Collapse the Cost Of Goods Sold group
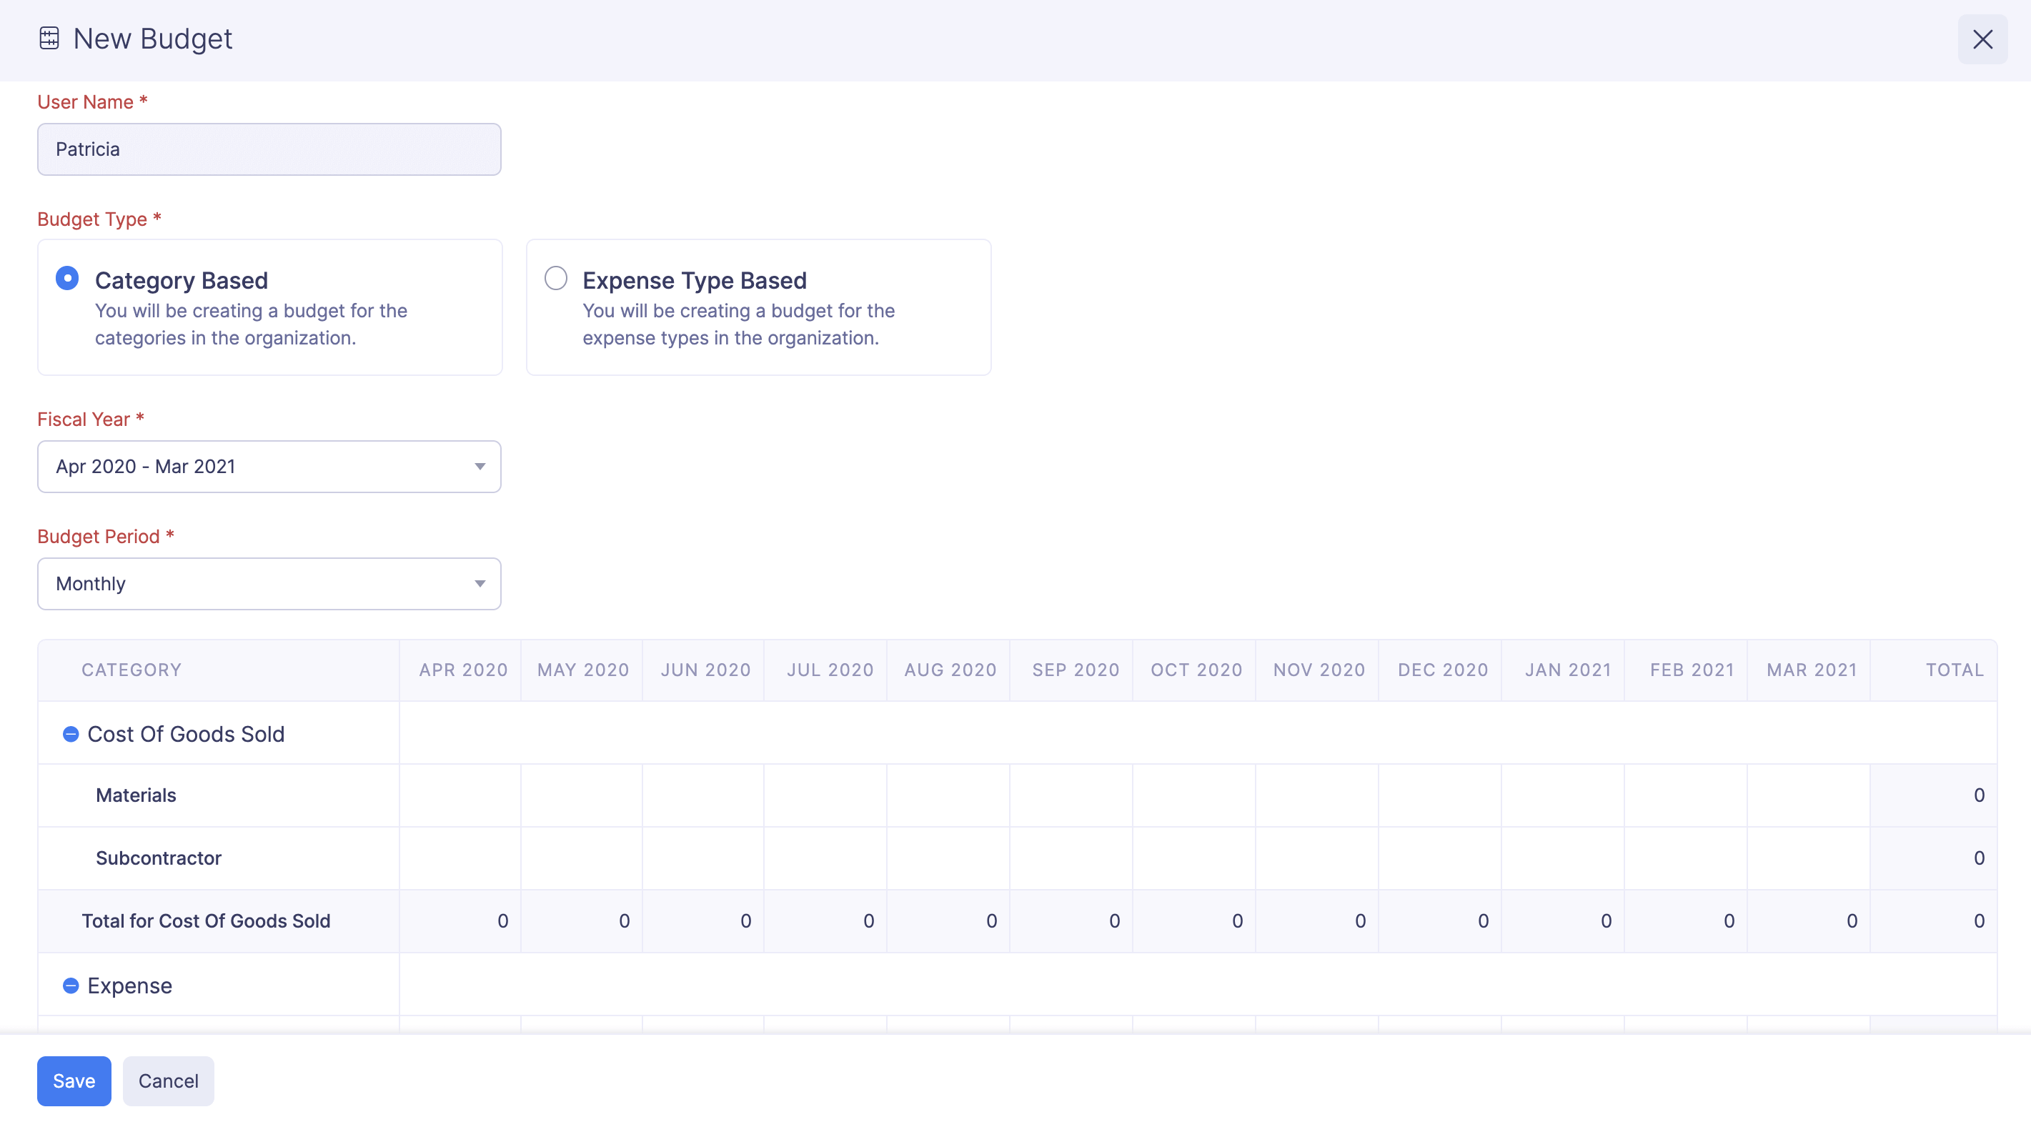This screenshot has height=1122, width=2031. point(70,734)
